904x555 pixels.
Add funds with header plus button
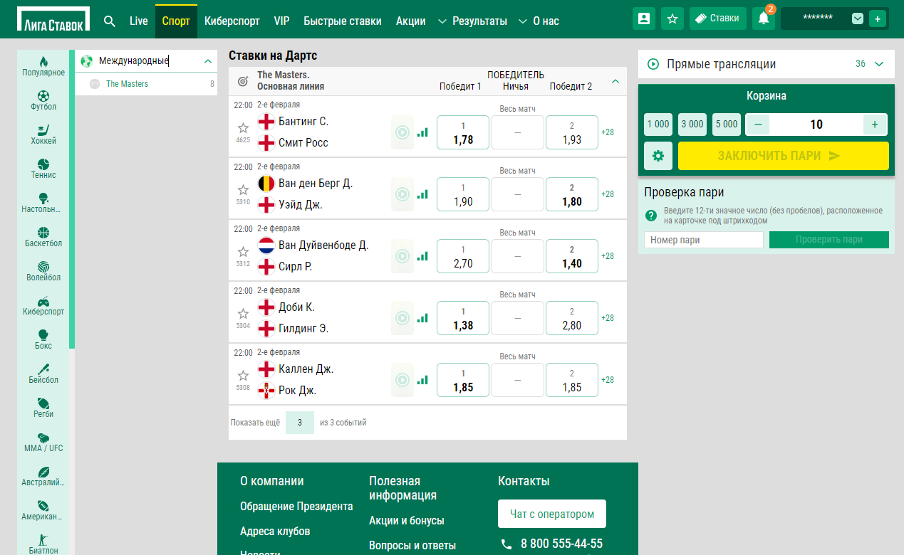(x=878, y=18)
